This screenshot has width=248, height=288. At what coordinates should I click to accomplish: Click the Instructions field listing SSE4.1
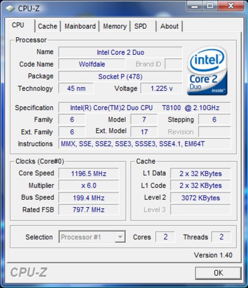[144, 144]
